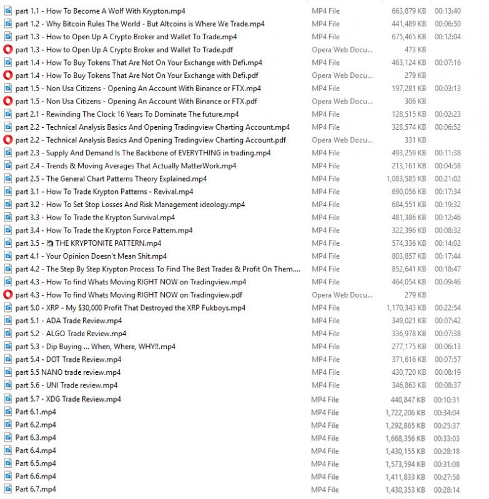Click MP4 icon for Part 6.3.mp4
This screenshot has height=499, width=489.
pos(8,438)
